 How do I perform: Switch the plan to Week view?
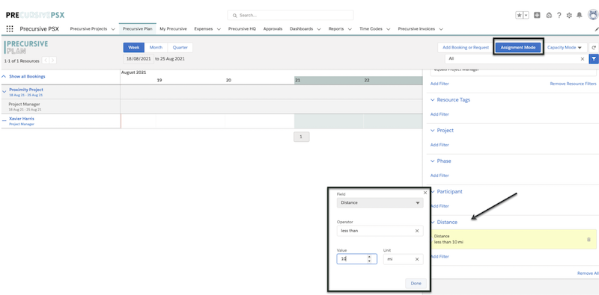134,48
